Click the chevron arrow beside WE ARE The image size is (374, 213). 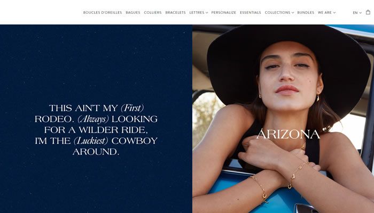click(334, 13)
